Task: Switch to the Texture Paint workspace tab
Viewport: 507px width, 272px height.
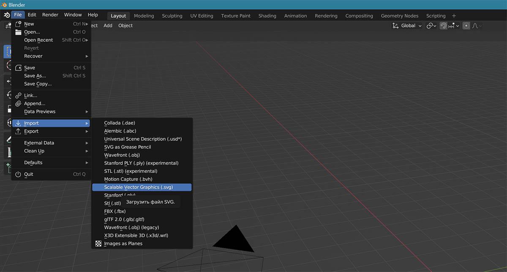Action: 236,16
